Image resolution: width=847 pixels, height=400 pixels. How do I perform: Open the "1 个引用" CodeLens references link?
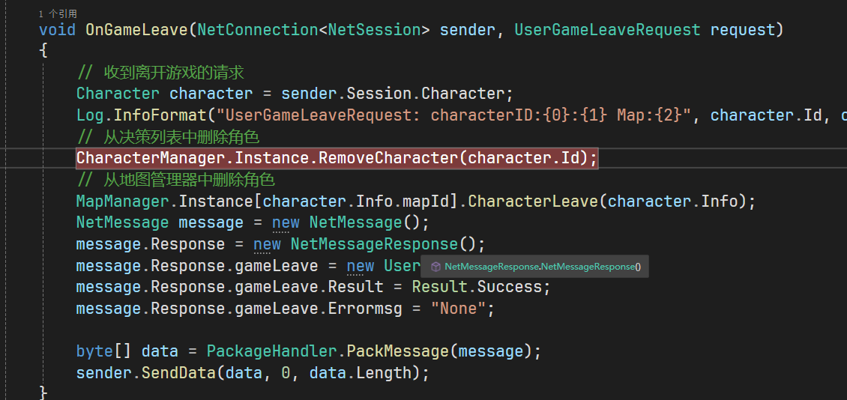coord(58,13)
